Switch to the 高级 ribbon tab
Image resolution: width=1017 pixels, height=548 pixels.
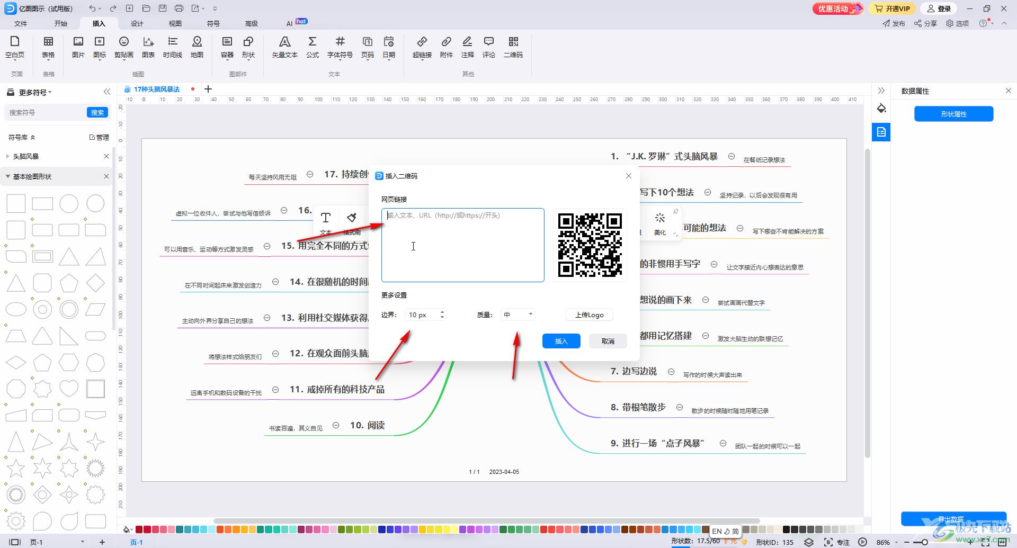[x=252, y=23]
